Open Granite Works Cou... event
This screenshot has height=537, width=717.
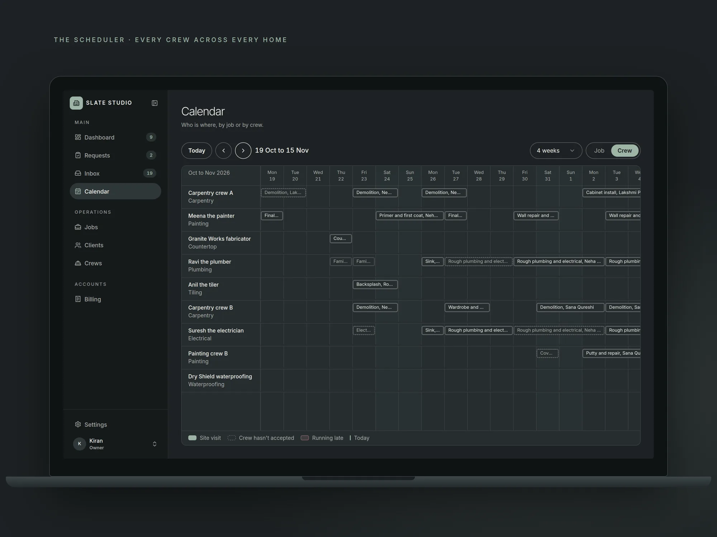[341, 238]
